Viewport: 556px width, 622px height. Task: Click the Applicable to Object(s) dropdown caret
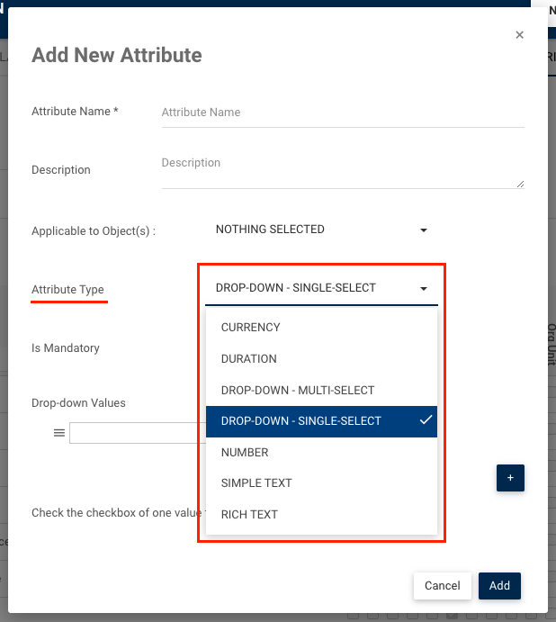click(x=424, y=230)
